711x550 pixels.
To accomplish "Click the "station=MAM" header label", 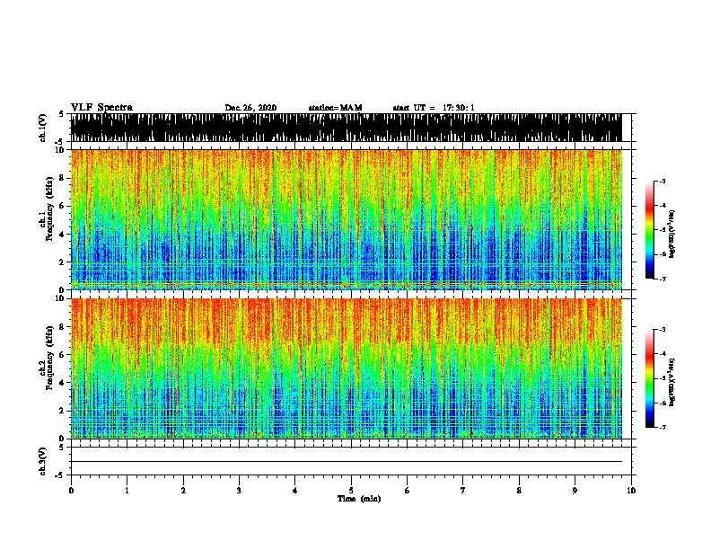I will 335,108.
